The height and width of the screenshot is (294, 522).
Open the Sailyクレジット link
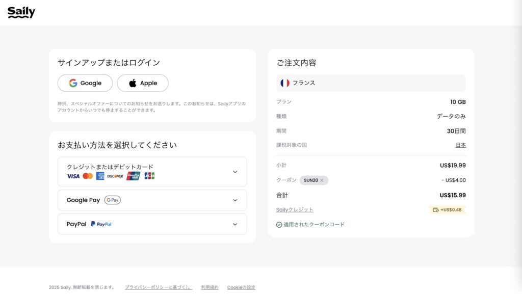[x=295, y=209]
